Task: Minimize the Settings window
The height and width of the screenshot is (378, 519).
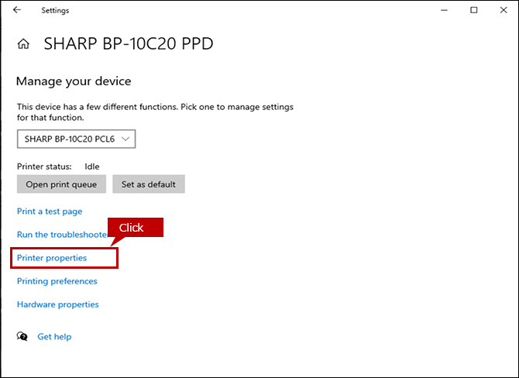Action: point(444,10)
